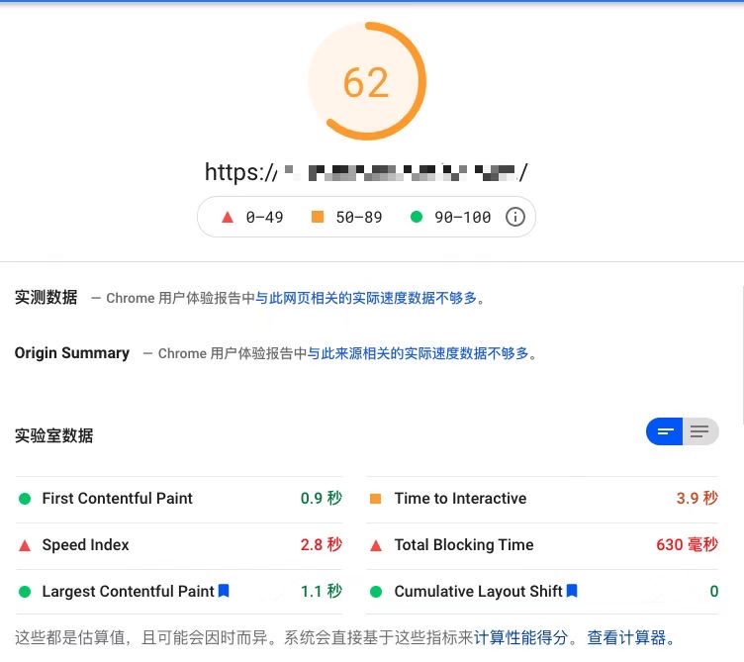Open the field data insufficient page-speed link
Screen dimensions: 744x662
point(366,298)
